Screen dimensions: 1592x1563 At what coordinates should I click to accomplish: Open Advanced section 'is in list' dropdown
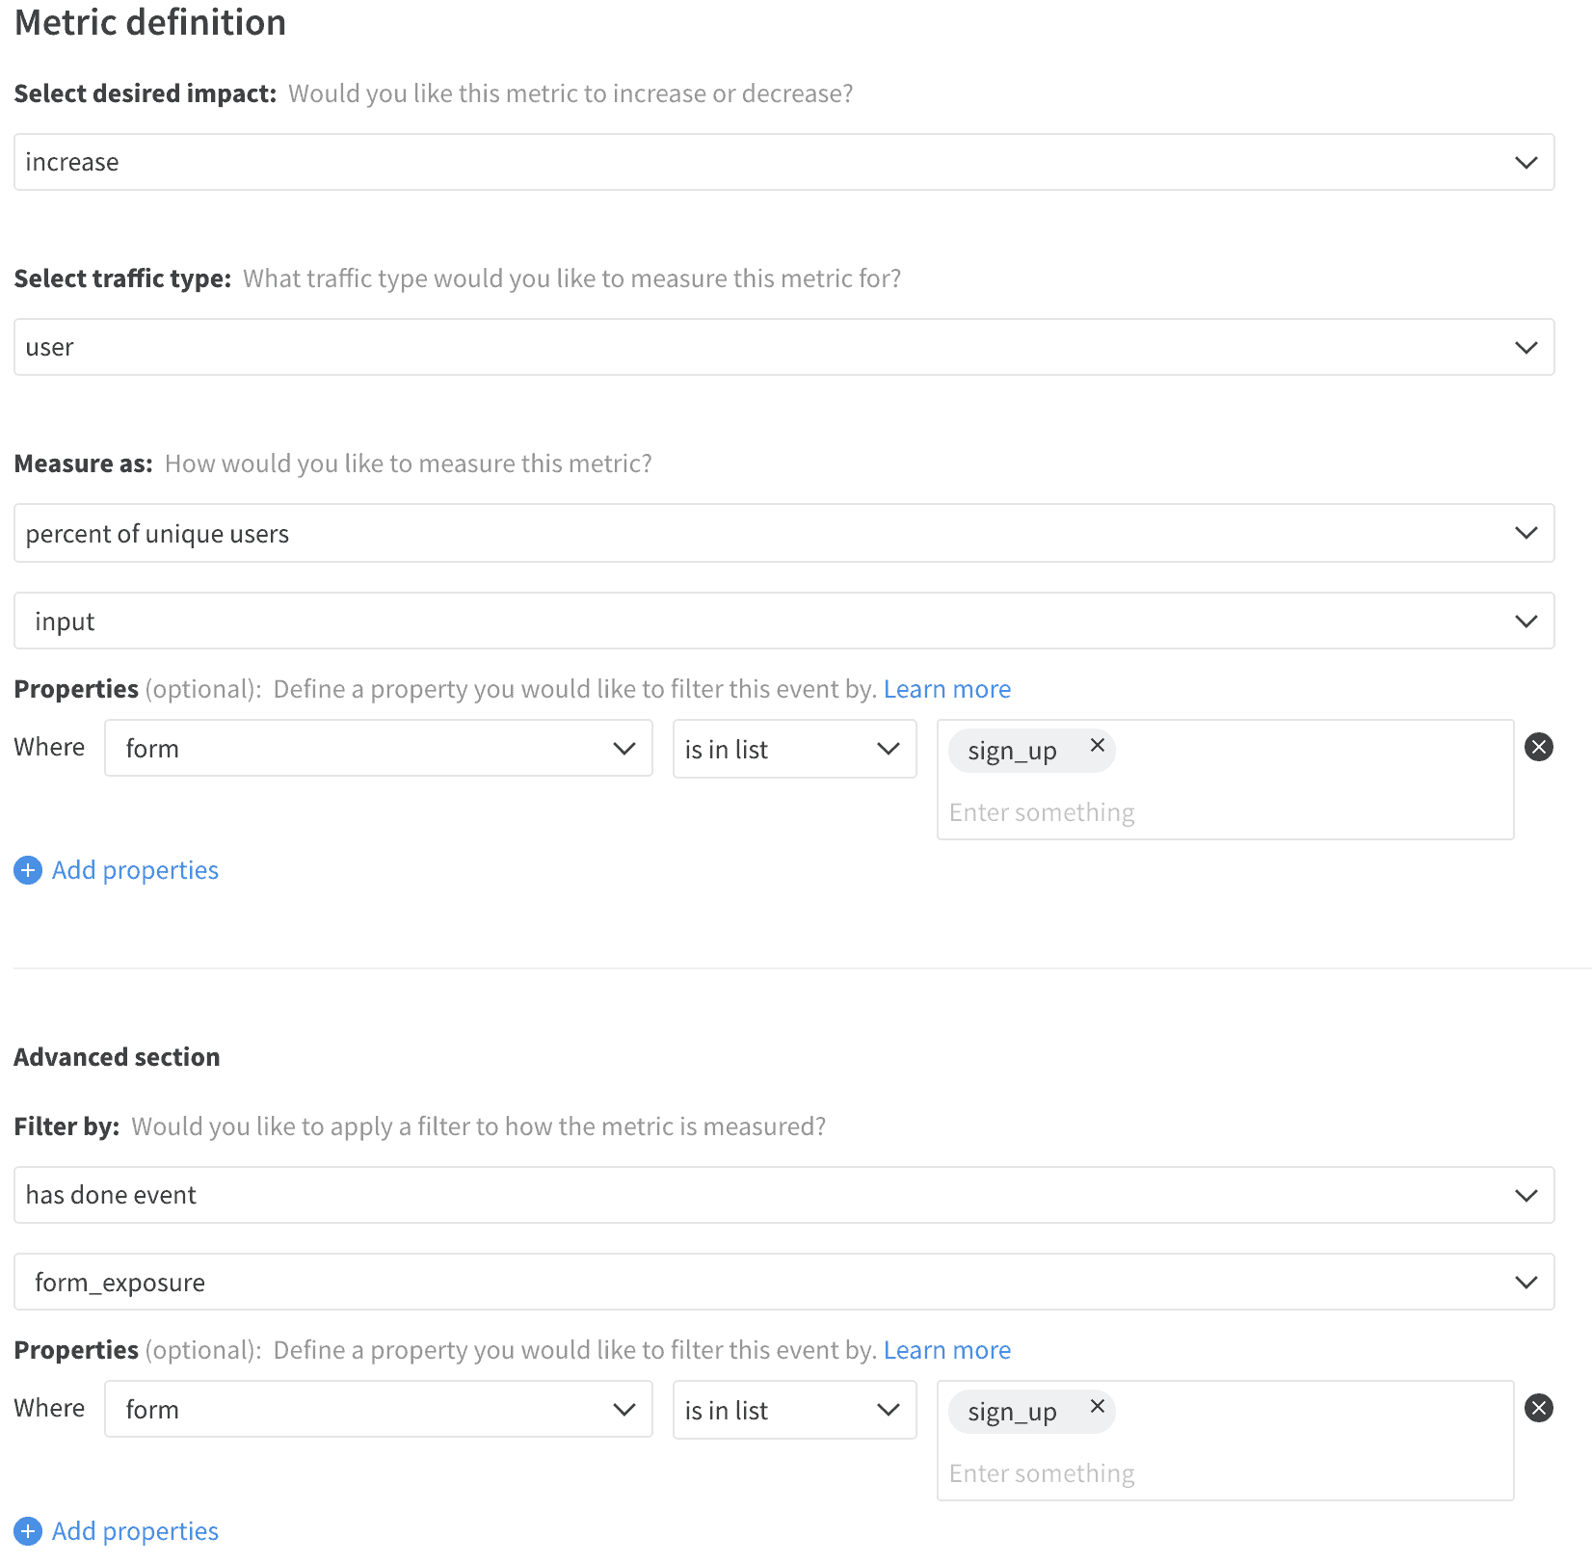[794, 1410]
